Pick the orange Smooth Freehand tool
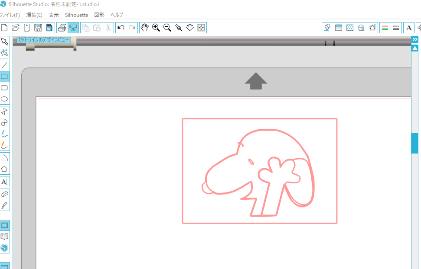421x269 pixels. [x=5, y=145]
